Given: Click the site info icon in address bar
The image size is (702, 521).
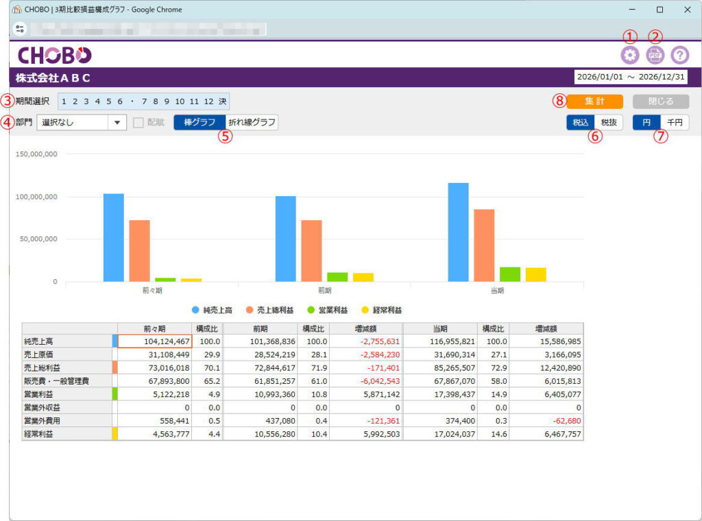Looking at the screenshot, I should [x=19, y=29].
